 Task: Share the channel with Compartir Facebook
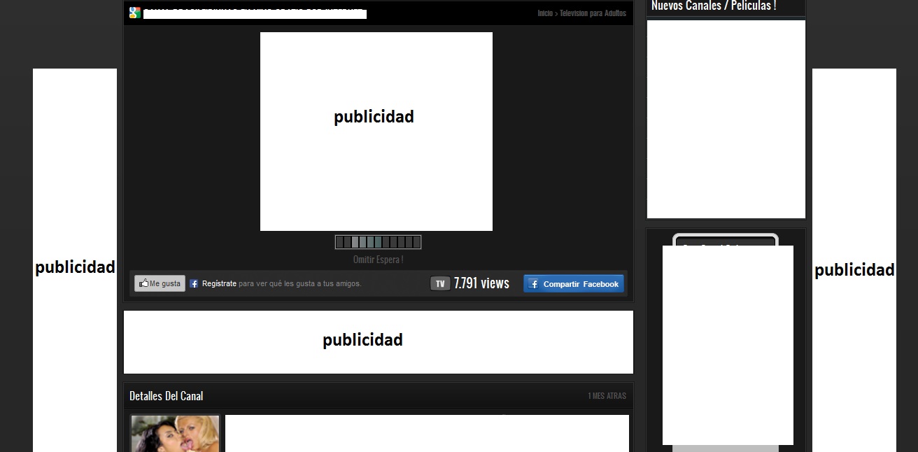(574, 284)
